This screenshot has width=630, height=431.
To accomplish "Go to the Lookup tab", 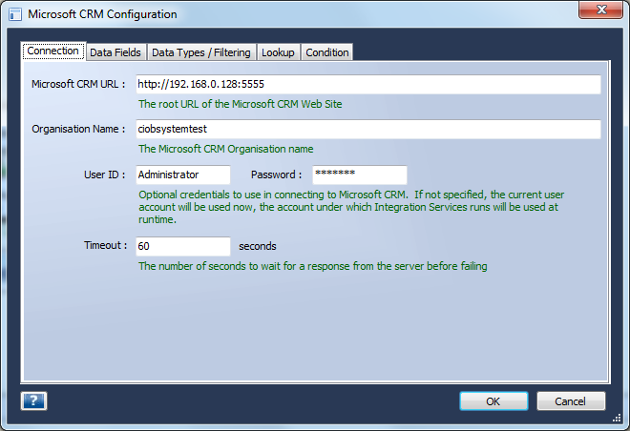I will tap(278, 52).
